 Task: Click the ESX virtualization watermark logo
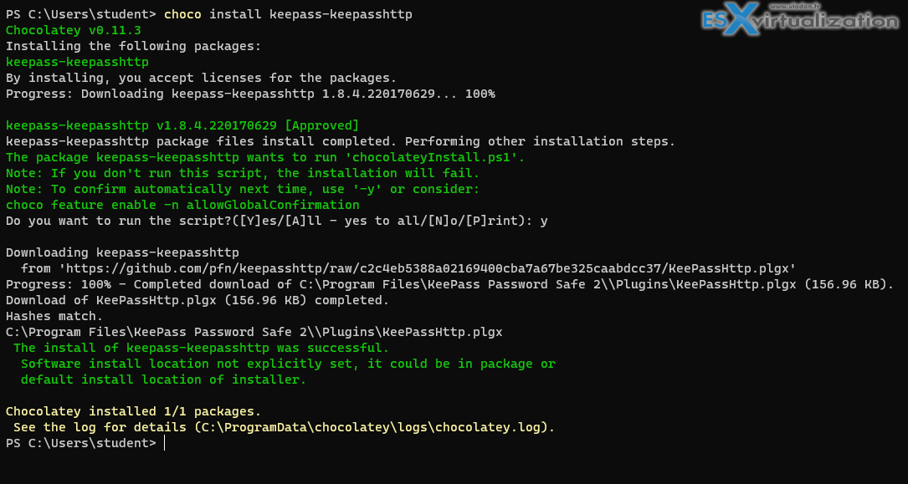click(800, 20)
